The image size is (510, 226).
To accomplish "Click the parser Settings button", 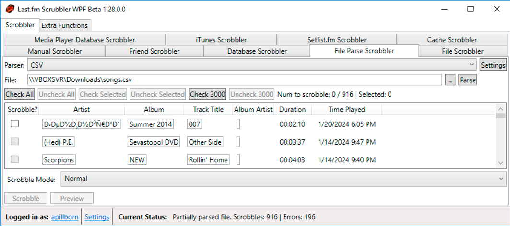I will pyautogui.click(x=493, y=65).
